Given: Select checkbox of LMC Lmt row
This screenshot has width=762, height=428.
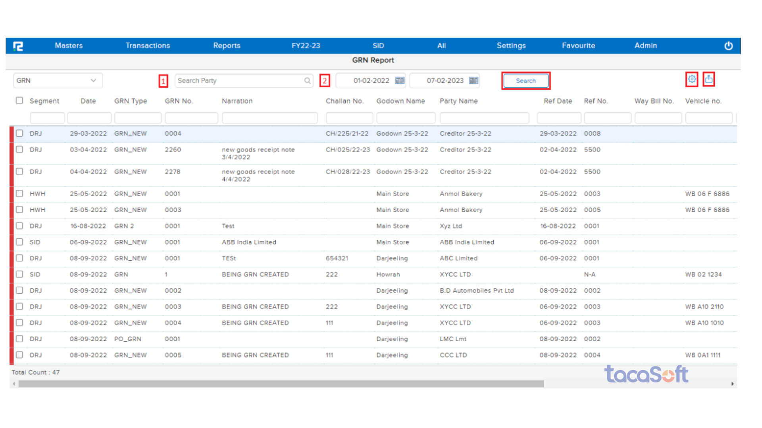Looking at the screenshot, I should point(19,338).
